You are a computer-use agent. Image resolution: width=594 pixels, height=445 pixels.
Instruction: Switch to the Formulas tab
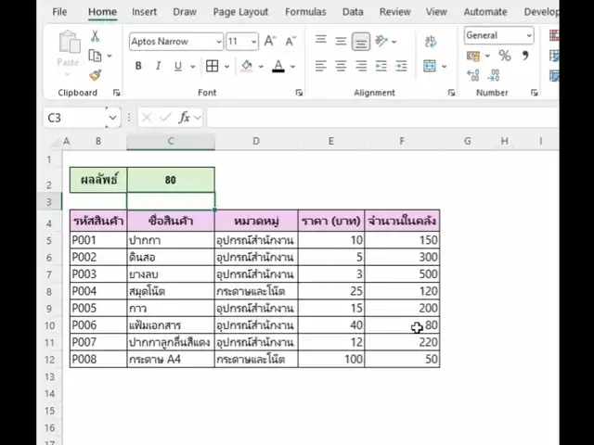tap(305, 12)
